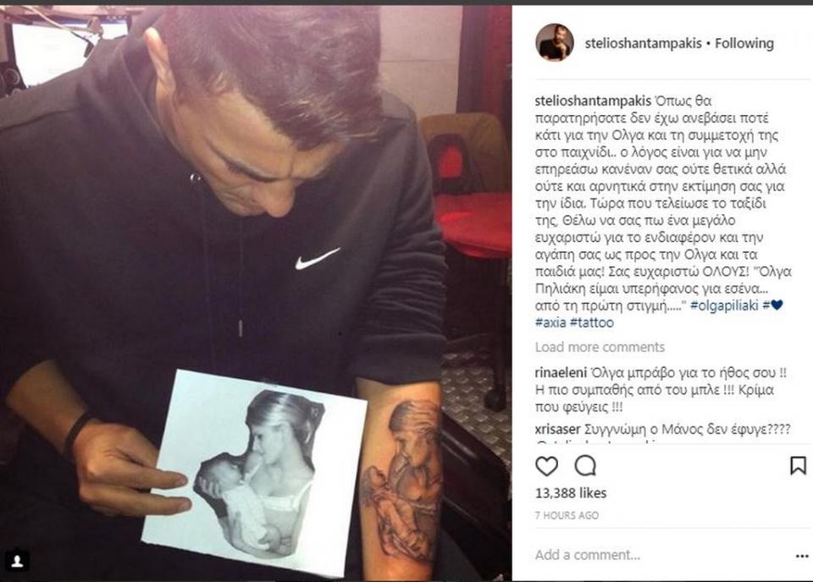Open the three-dot more options menu
This screenshot has height=582, width=813.
tap(802, 556)
